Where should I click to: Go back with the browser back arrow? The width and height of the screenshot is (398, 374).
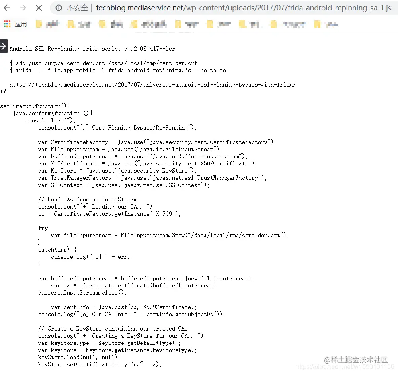(x=7, y=8)
